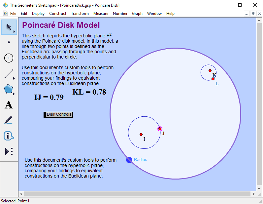This screenshot has height=204, width=263.
Task: Open the Construct menu
Action: click(58, 14)
